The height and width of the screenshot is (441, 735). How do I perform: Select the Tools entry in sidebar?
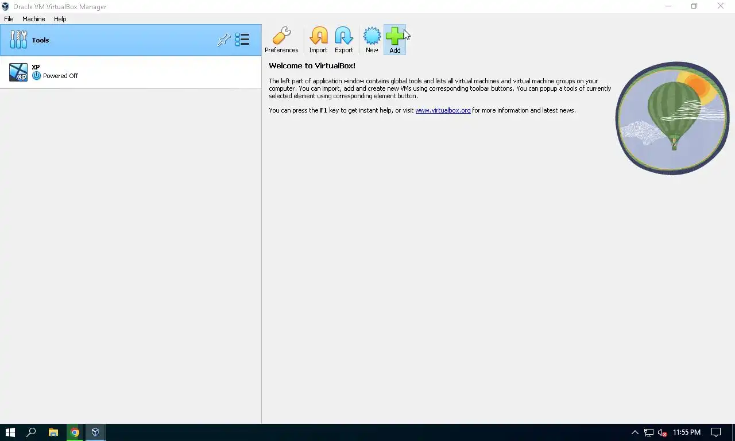(130, 40)
